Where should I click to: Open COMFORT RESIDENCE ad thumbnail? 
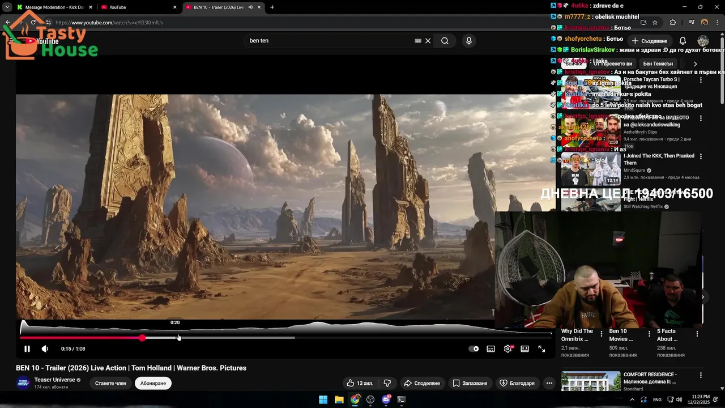pyautogui.click(x=591, y=381)
